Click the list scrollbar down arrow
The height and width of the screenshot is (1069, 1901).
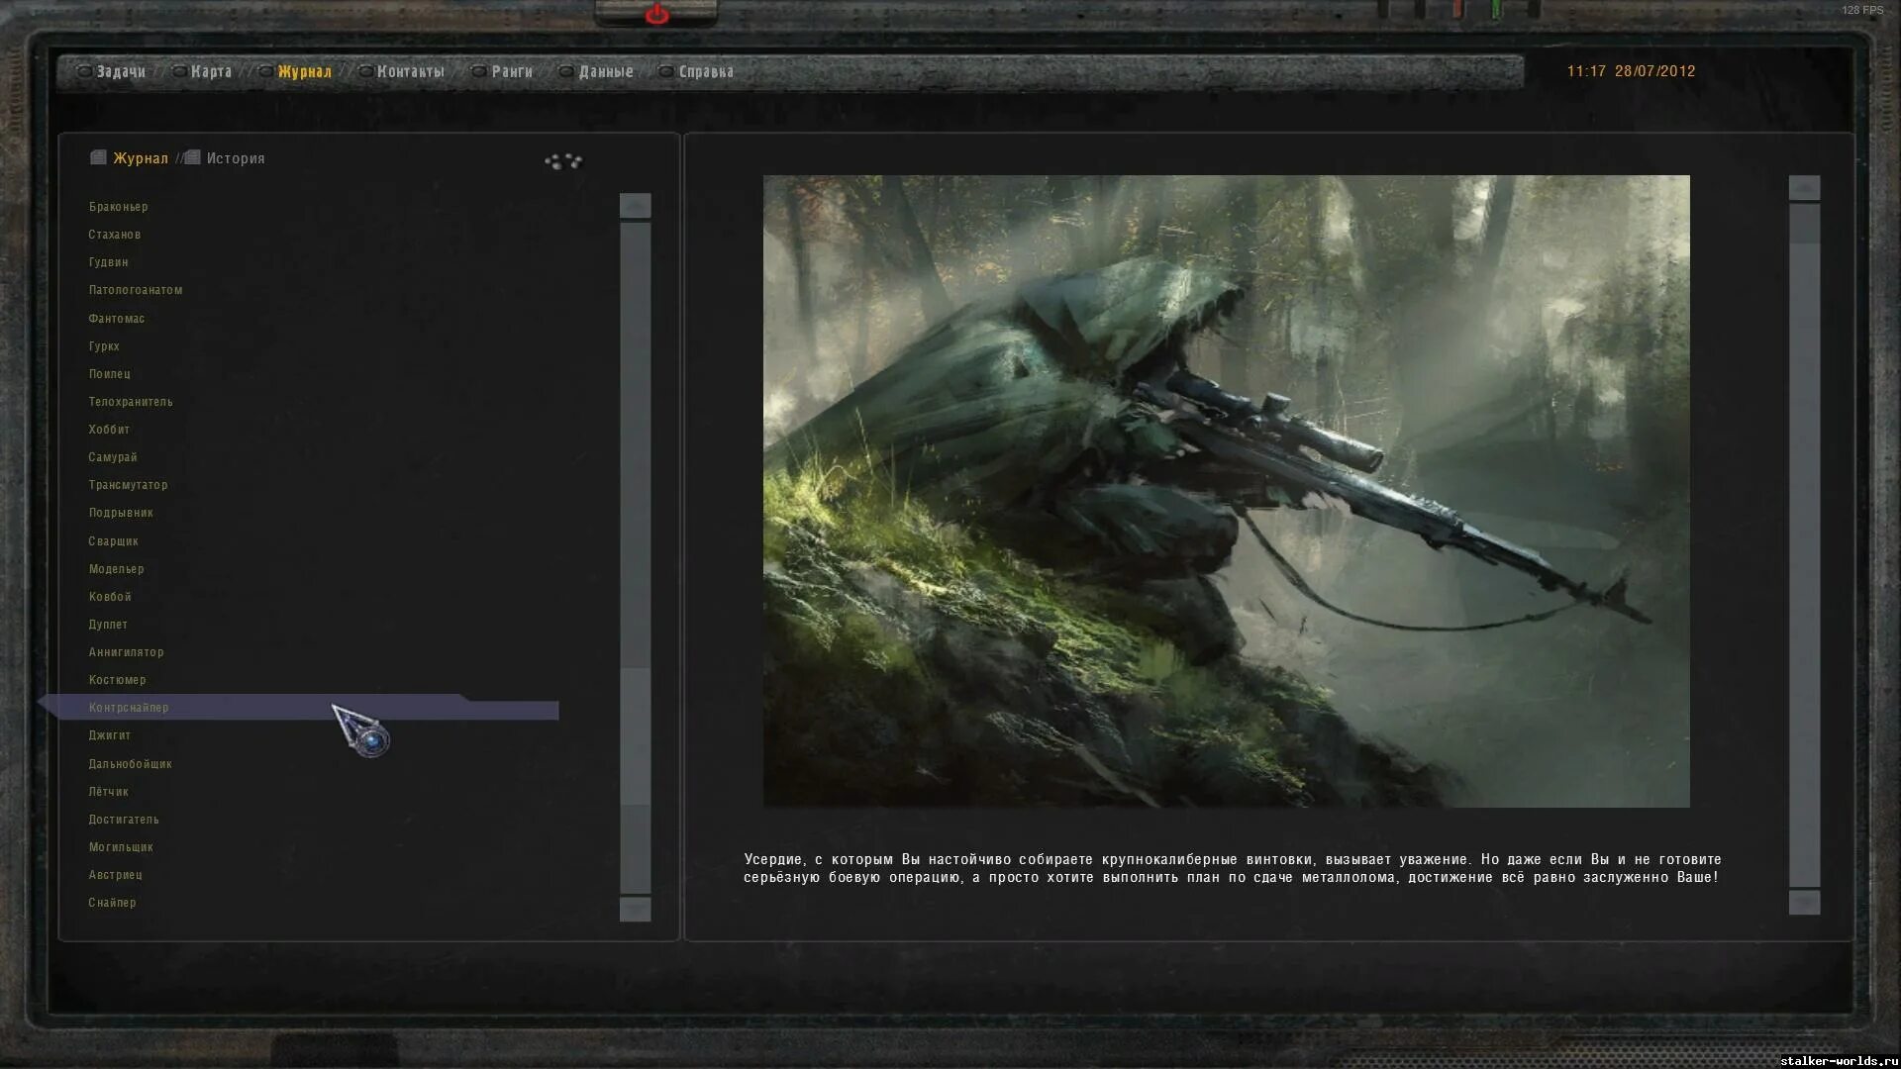(635, 909)
